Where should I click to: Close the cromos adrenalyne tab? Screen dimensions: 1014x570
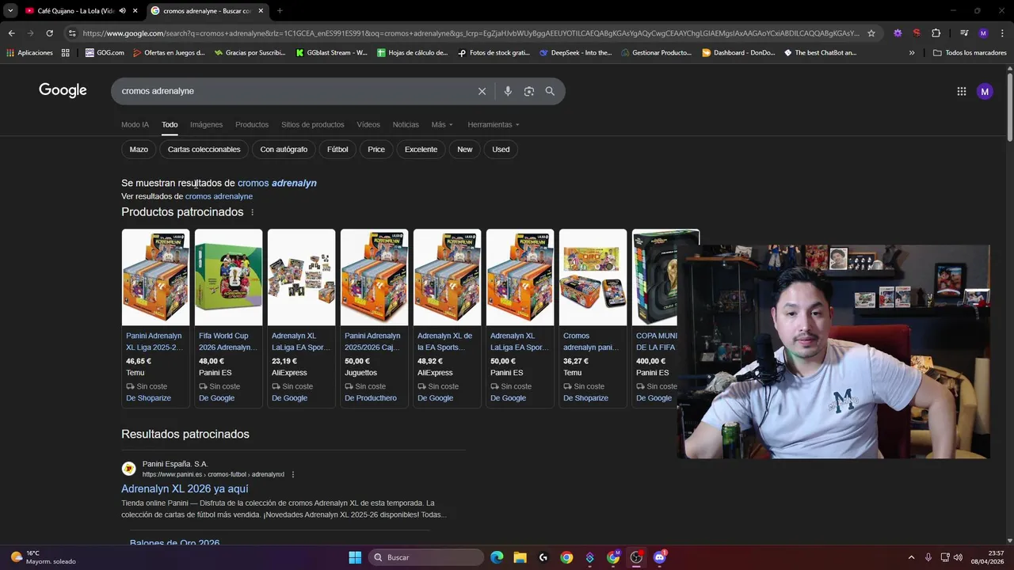(261, 10)
